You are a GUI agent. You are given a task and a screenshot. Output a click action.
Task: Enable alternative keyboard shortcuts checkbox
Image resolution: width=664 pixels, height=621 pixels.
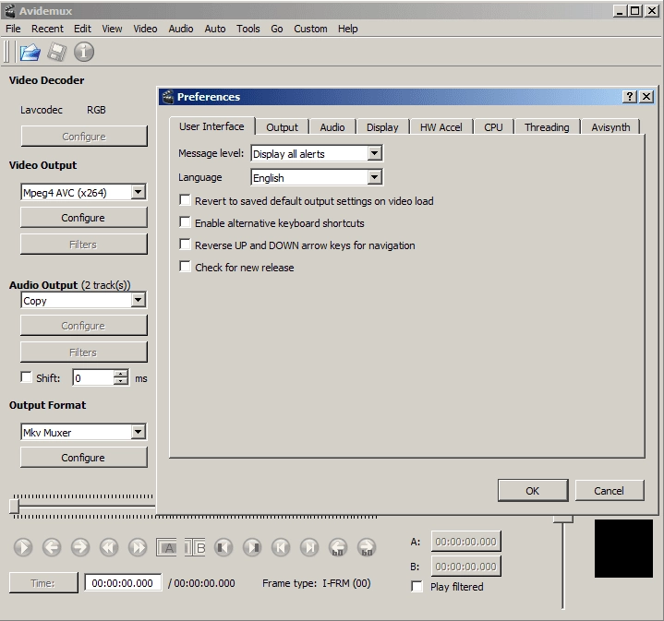pyautogui.click(x=185, y=222)
